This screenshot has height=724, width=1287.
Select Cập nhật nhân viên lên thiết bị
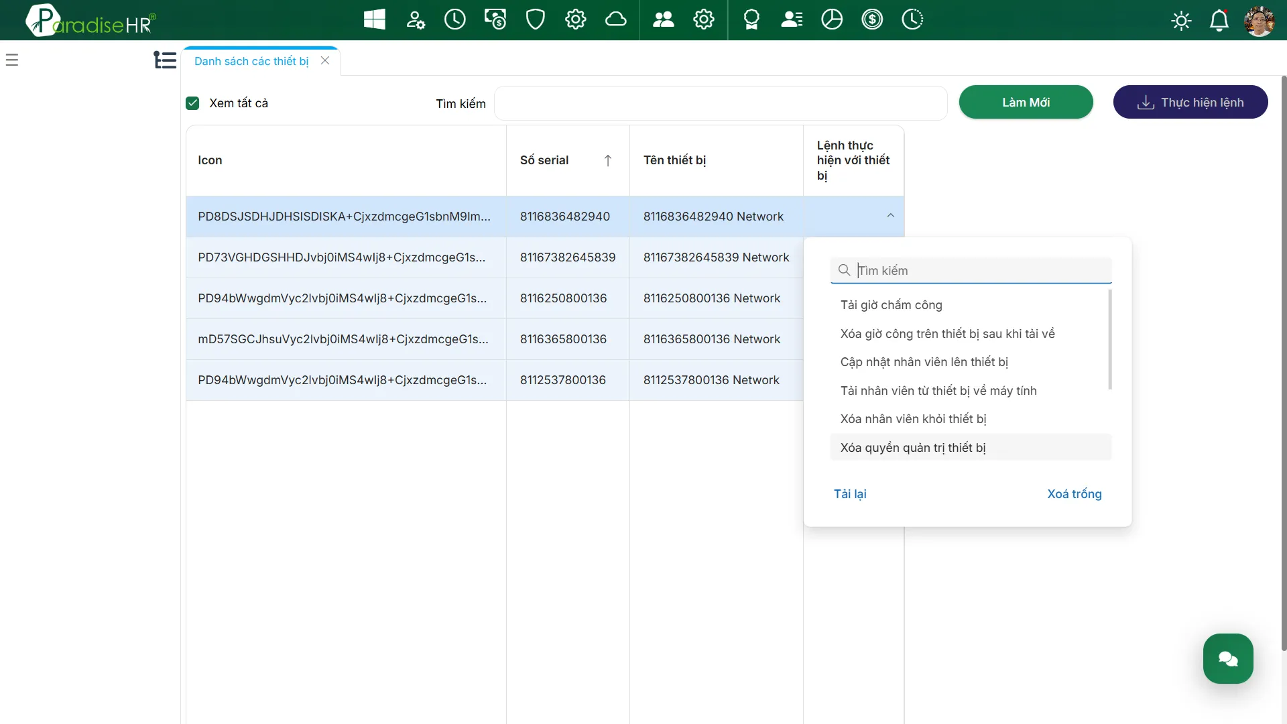971,362
